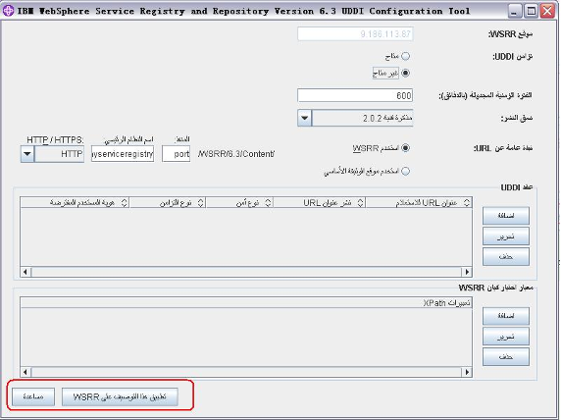Viewport: 561px width, 420px height.
Task: Sort by the synchronization type column header
Action: pos(168,203)
